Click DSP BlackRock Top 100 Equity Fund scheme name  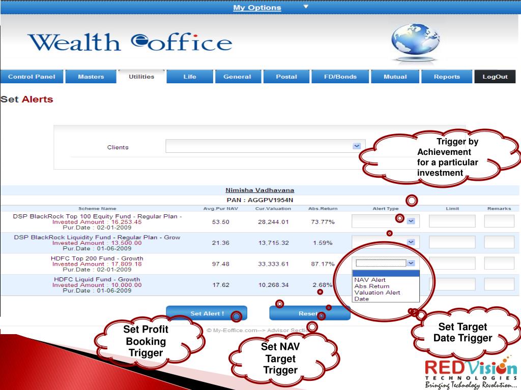click(97, 216)
